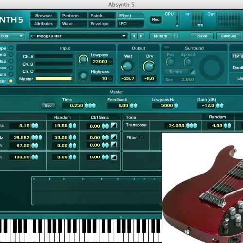Click the Tone Random 4.00 steppers
This screenshot has height=243, width=243.
227,126
